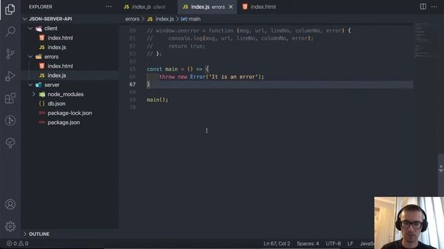Click the const main declaration line
Image resolution: width=444 pixels, height=249 pixels.
(178, 69)
